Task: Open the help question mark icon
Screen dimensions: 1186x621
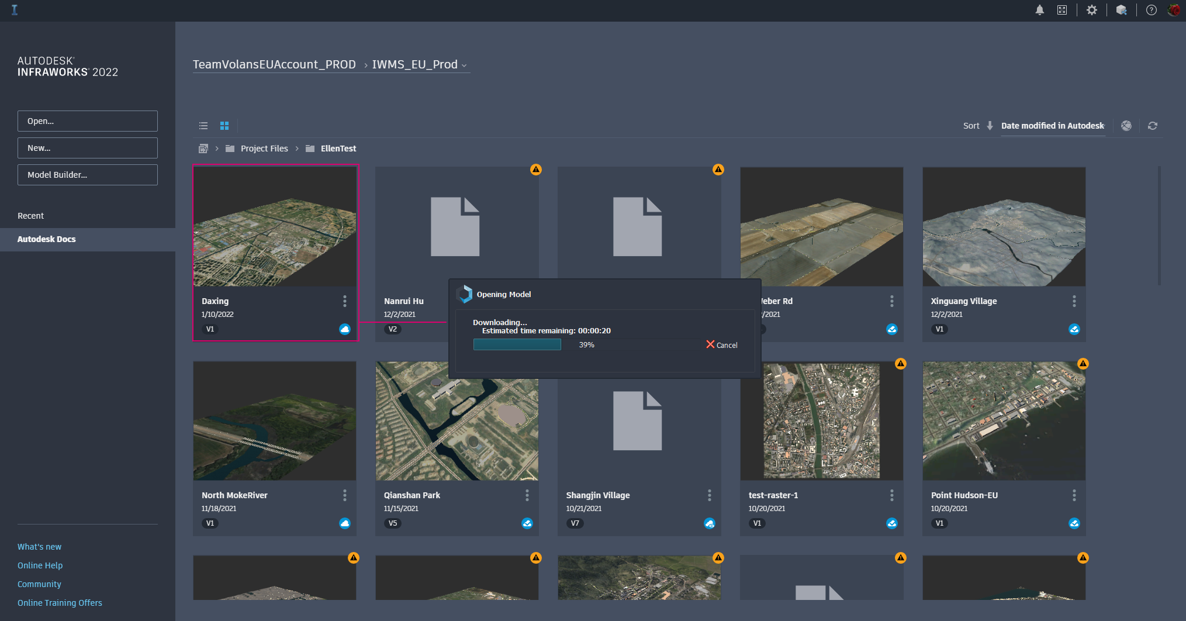Action: click(x=1151, y=10)
